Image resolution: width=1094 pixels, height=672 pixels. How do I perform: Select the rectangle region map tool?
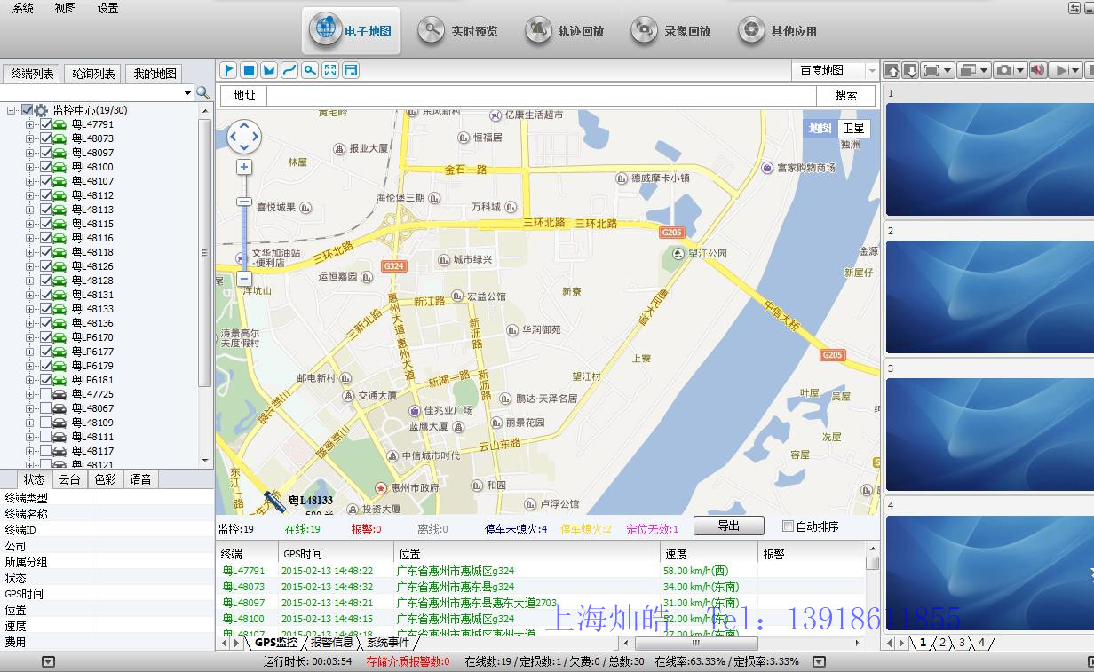pos(249,70)
